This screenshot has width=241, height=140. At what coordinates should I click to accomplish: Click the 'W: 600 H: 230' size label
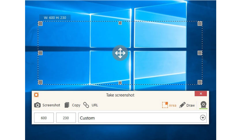click(x=55, y=18)
